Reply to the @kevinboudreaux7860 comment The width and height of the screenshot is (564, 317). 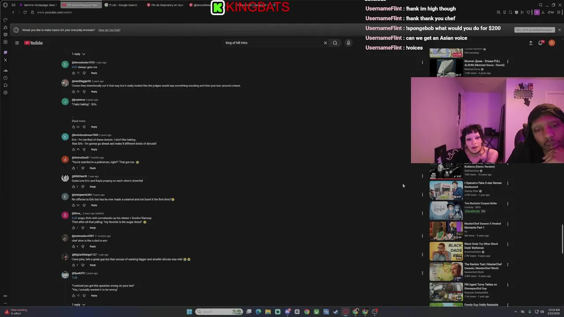tap(94, 149)
